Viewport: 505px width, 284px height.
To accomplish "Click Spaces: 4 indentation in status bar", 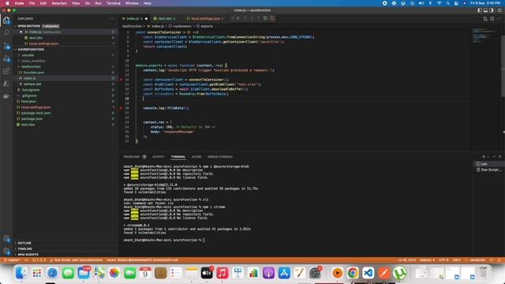I will click(x=427, y=260).
